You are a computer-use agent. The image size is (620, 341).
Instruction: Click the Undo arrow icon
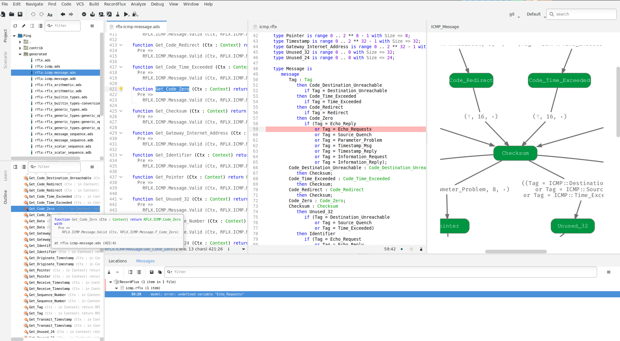point(33,14)
